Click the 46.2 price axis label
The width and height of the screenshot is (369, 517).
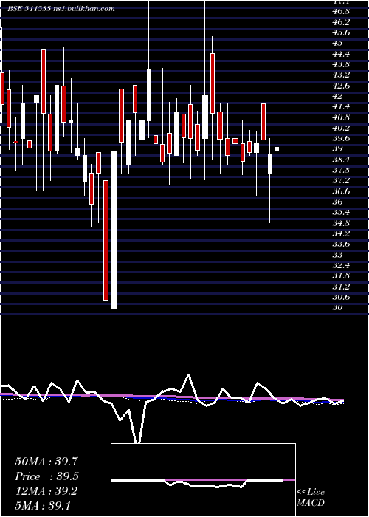341,22
